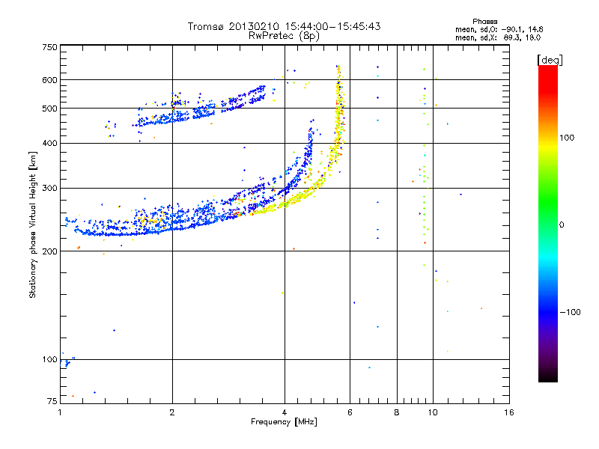Click the x-axis label "Frequency [MHz]"

tap(284, 422)
